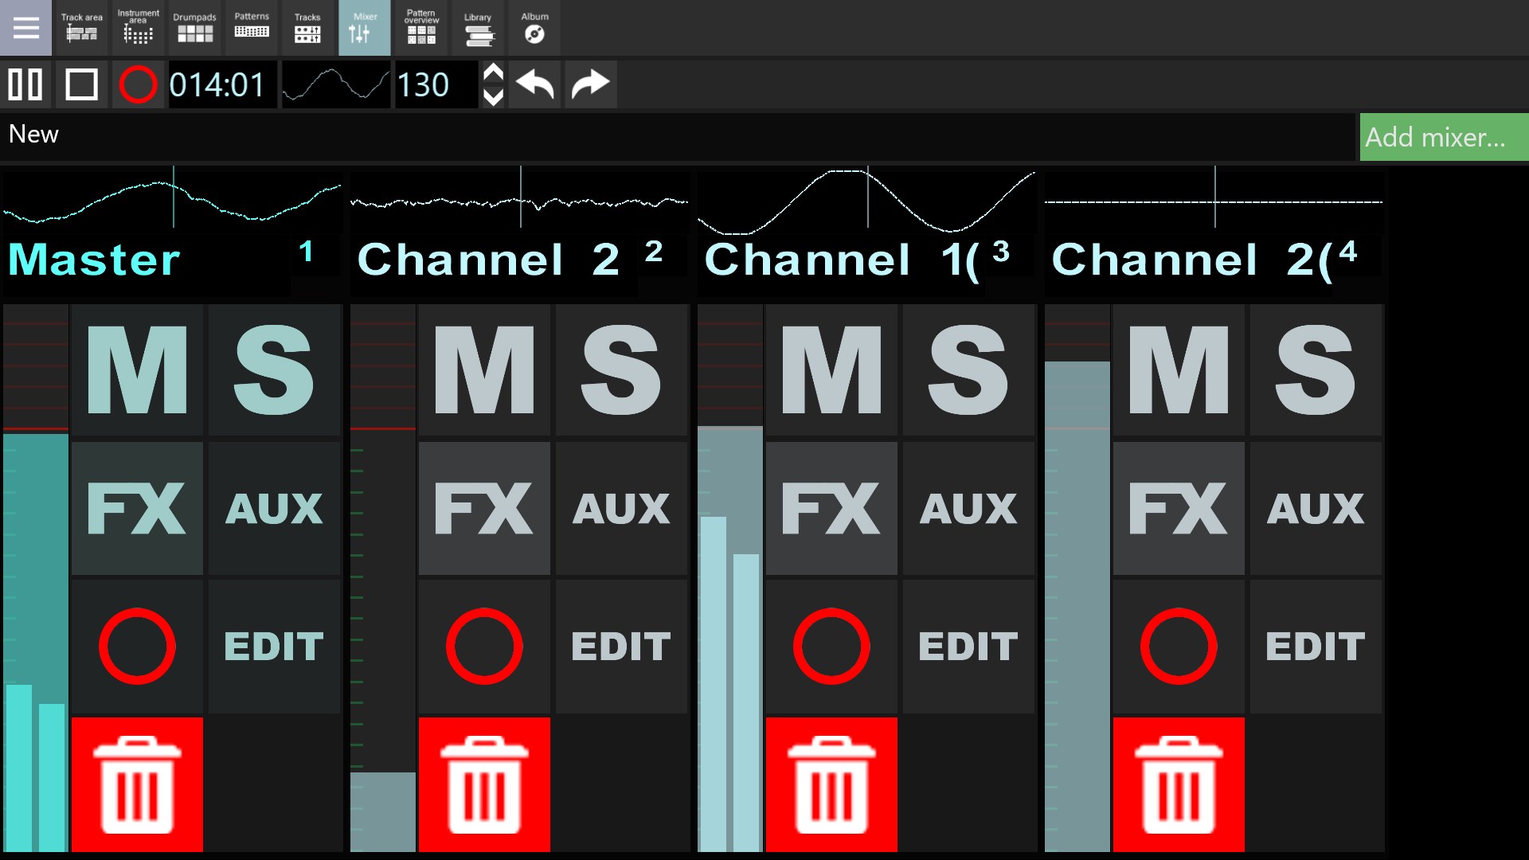The height and width of the screenshot is (860, 1529).
Task: Open the hamburger menu
Action: point(25,28)
